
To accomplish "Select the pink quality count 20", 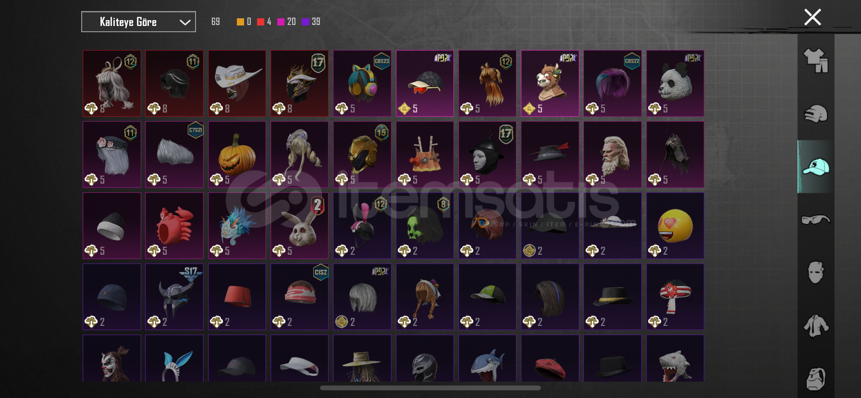I will (x=291, y=22).
